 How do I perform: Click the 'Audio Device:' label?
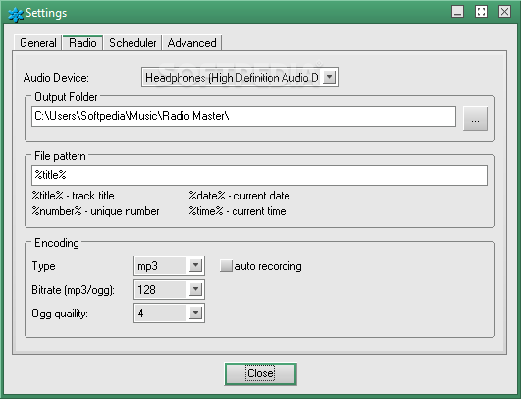pos(56,78)
